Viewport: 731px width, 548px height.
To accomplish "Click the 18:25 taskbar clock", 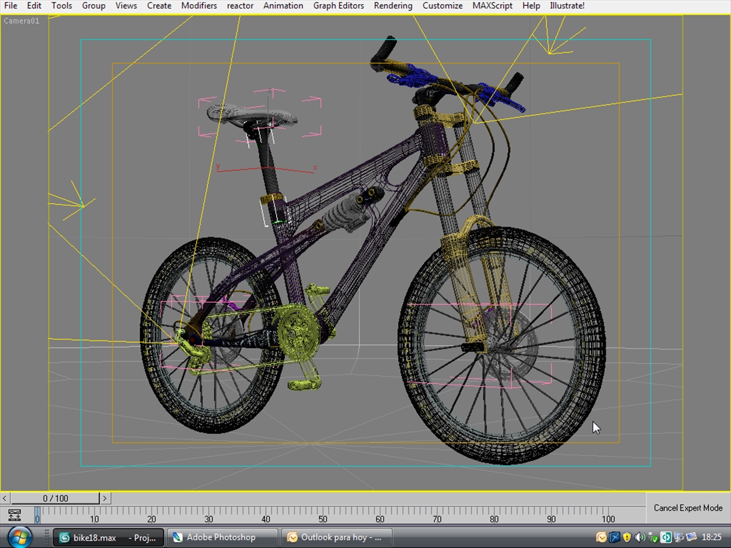I will 712,537.
